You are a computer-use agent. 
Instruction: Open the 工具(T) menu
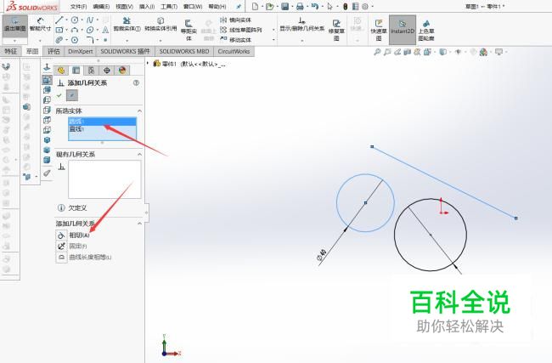click(x=169, y=6)
